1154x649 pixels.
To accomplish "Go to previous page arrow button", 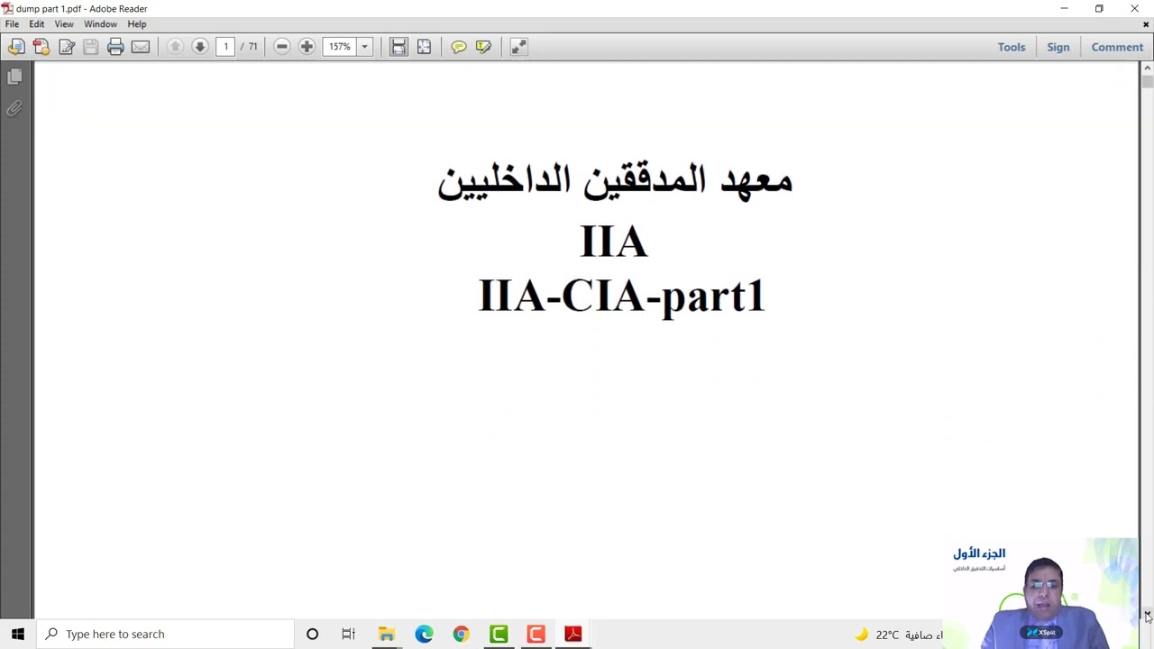I will point(175,47).
